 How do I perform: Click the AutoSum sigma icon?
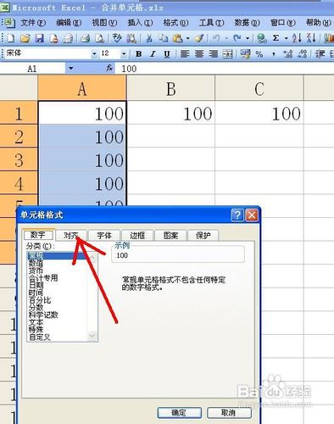coord(276,38)
